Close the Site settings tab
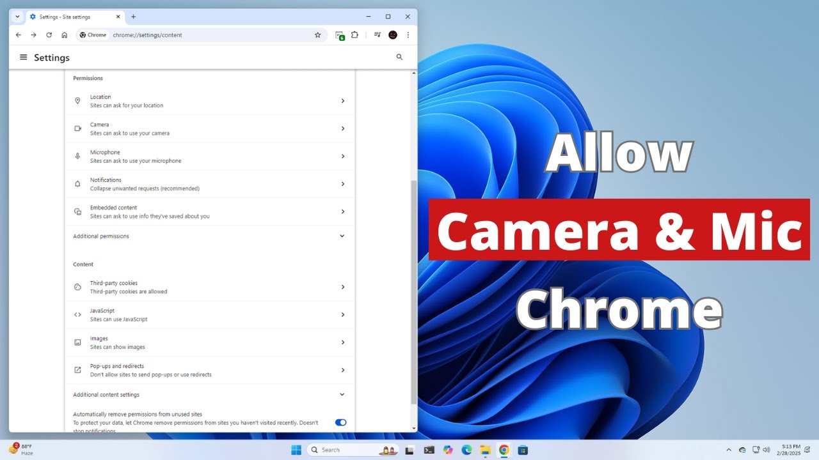819x460 pixels. pos(118,17)
